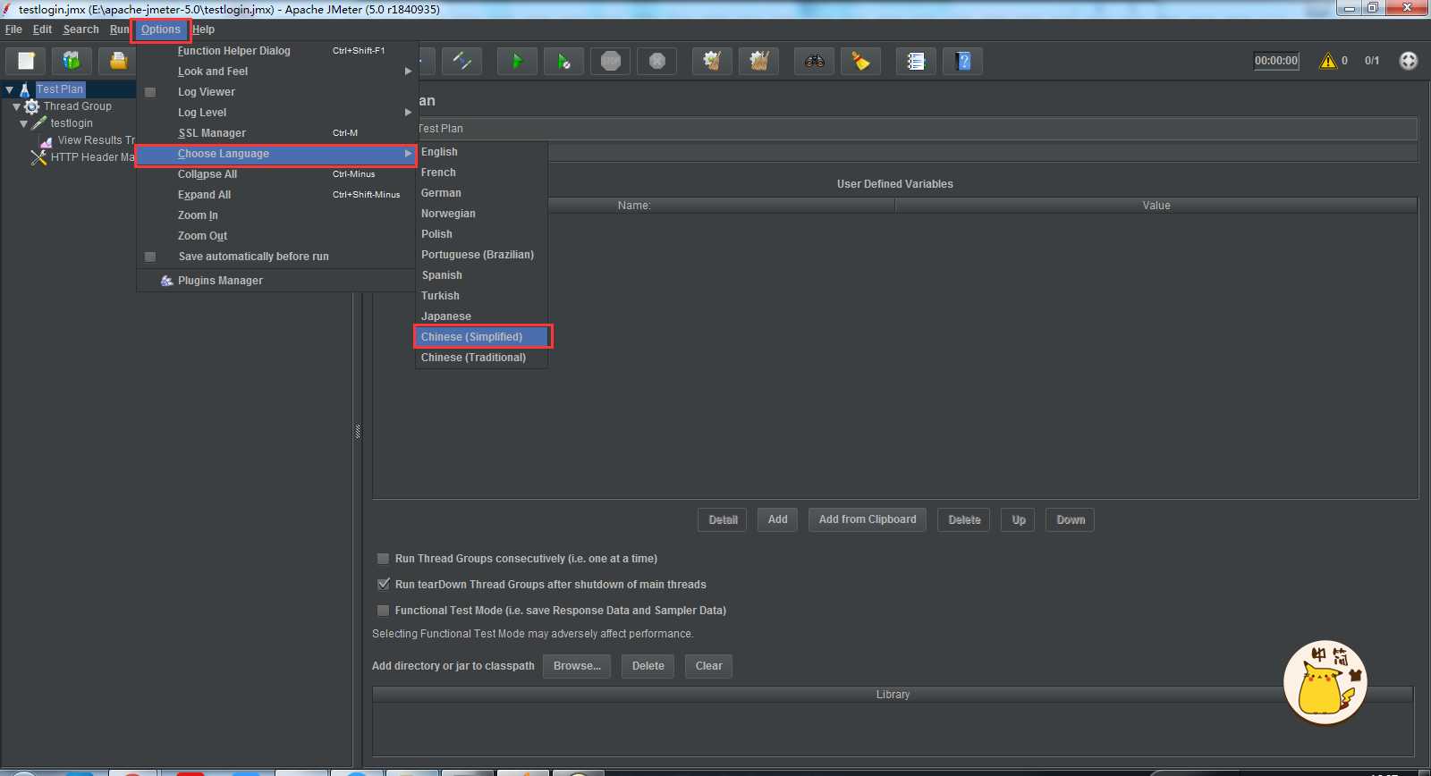Click the Value column header
The width and height of the screenshot is (1431, 776).
coord(1156,206)
